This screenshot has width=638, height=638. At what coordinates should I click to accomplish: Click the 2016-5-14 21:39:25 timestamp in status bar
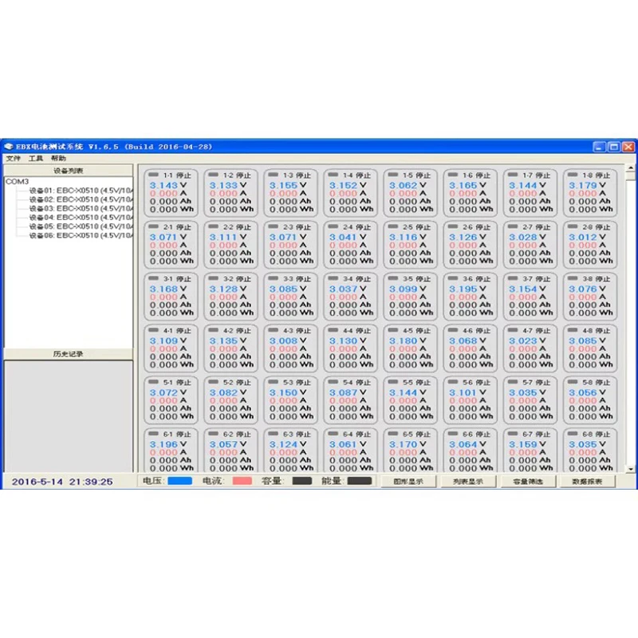62,482
